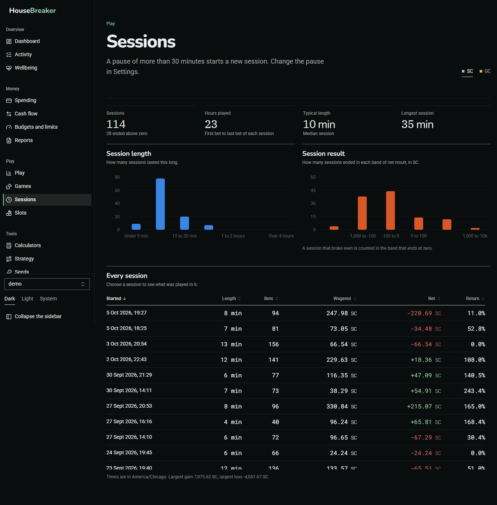Click the Seeds icon
Screen dimensions: 497x505
click(x=9, y=272)
